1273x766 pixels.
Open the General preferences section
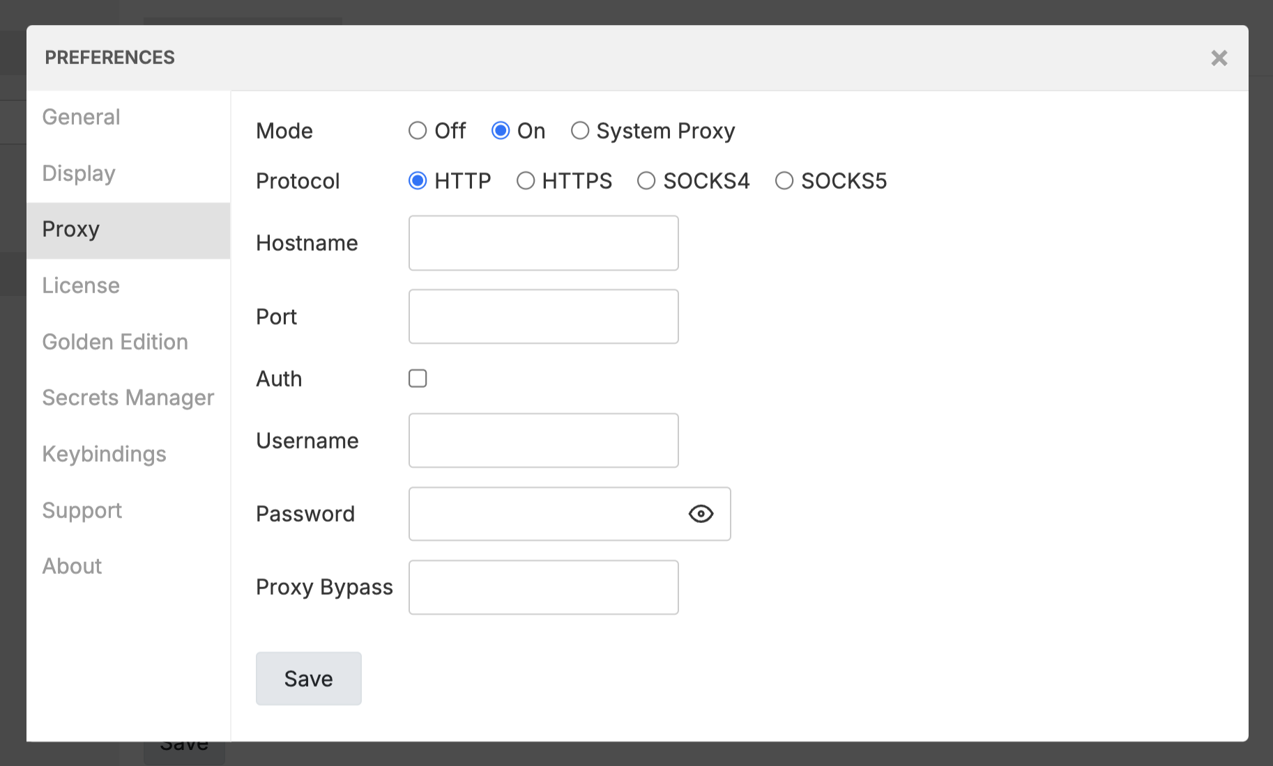pyautogui.click(x=81, y=117)
